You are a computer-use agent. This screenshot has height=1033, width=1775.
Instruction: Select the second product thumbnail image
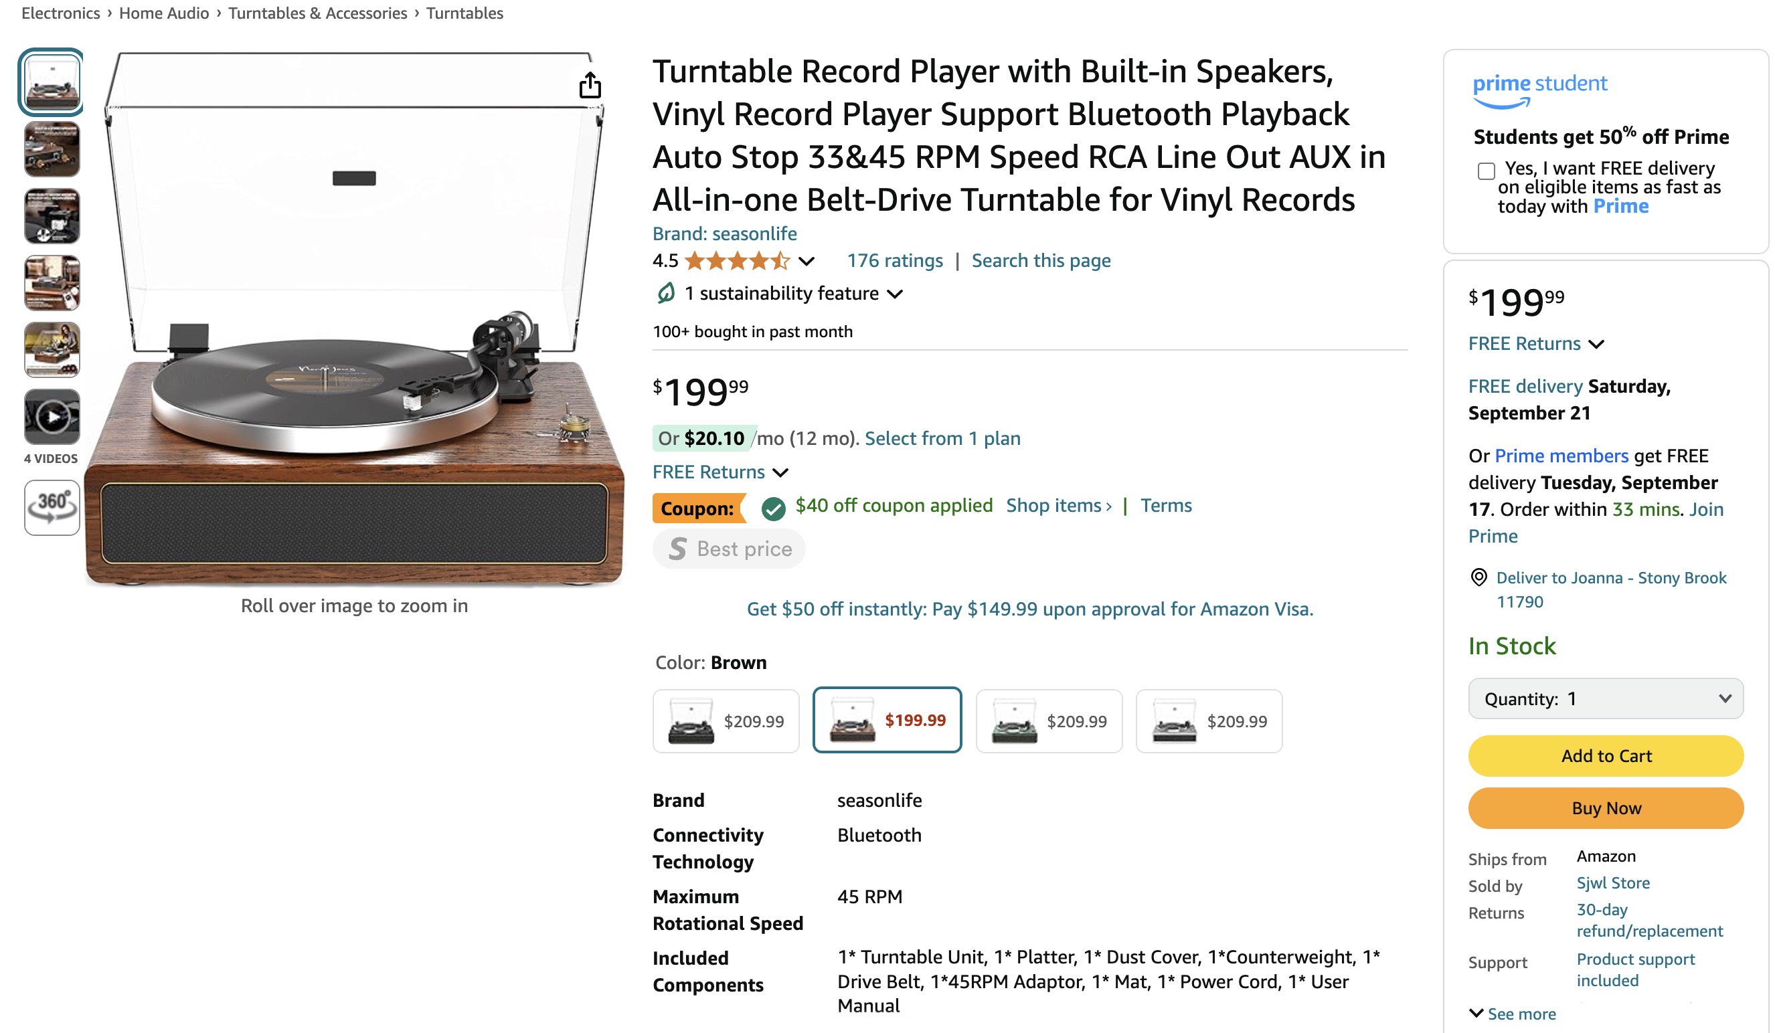(52, 149)
